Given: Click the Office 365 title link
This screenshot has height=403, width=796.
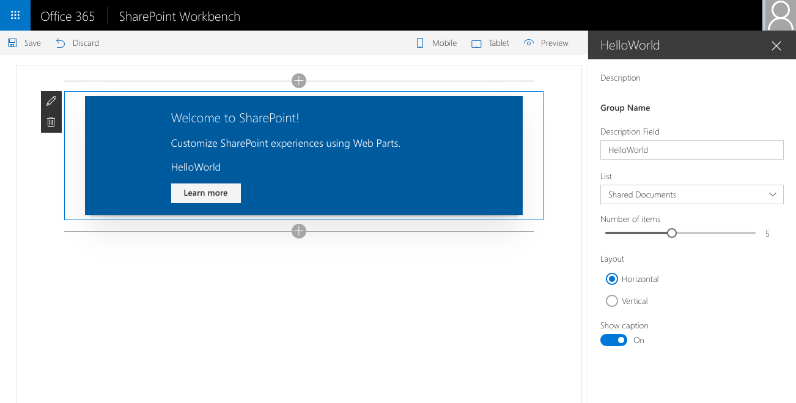Looking at the screenshot, I should [x=68, y=17].
